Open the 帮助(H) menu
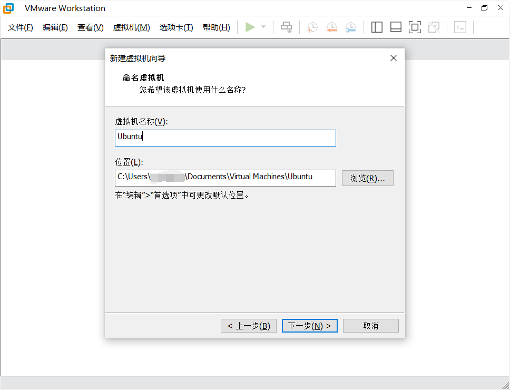Viewport: 510px width, 390px height. tap(217, 27)
